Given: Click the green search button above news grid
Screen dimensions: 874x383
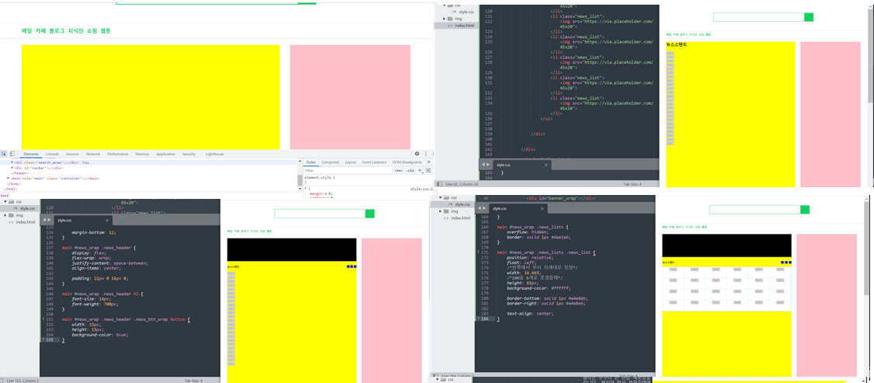Looking at the screenshot, I should 805,210.
